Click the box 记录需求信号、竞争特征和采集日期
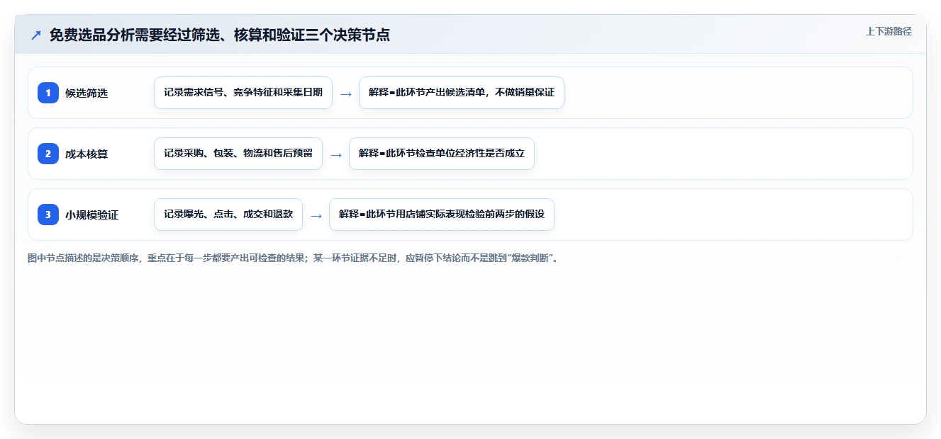The height and width of the screenshot is (439, 941). tap(243, 93)
